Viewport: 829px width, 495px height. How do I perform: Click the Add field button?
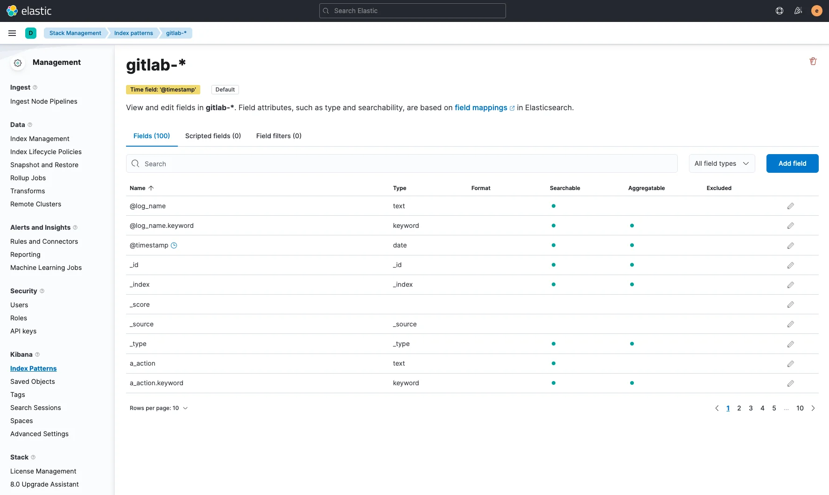792,163
